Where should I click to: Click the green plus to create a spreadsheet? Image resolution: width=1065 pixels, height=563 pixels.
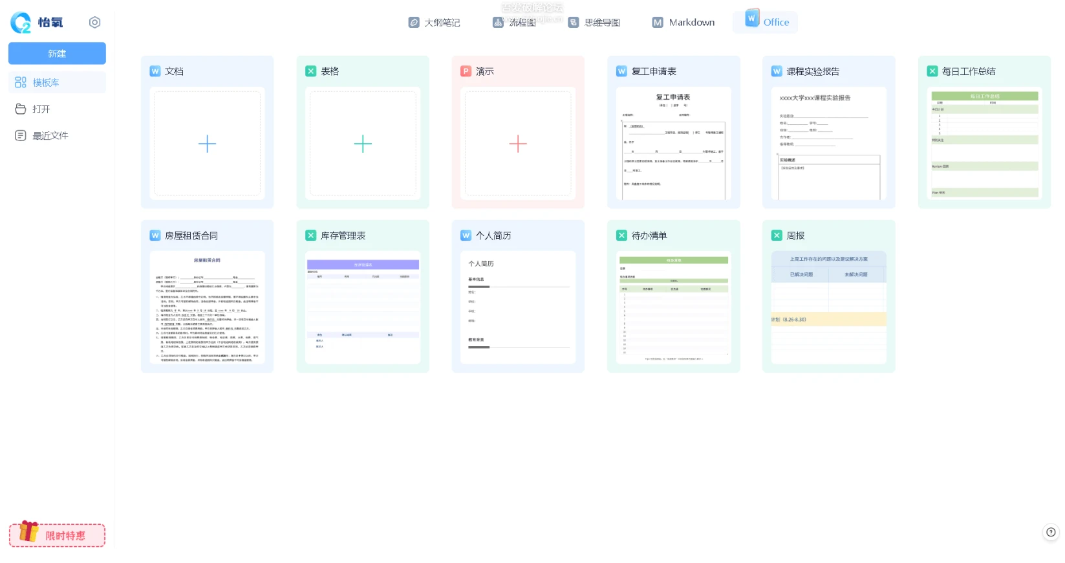[x=363, y=144]
